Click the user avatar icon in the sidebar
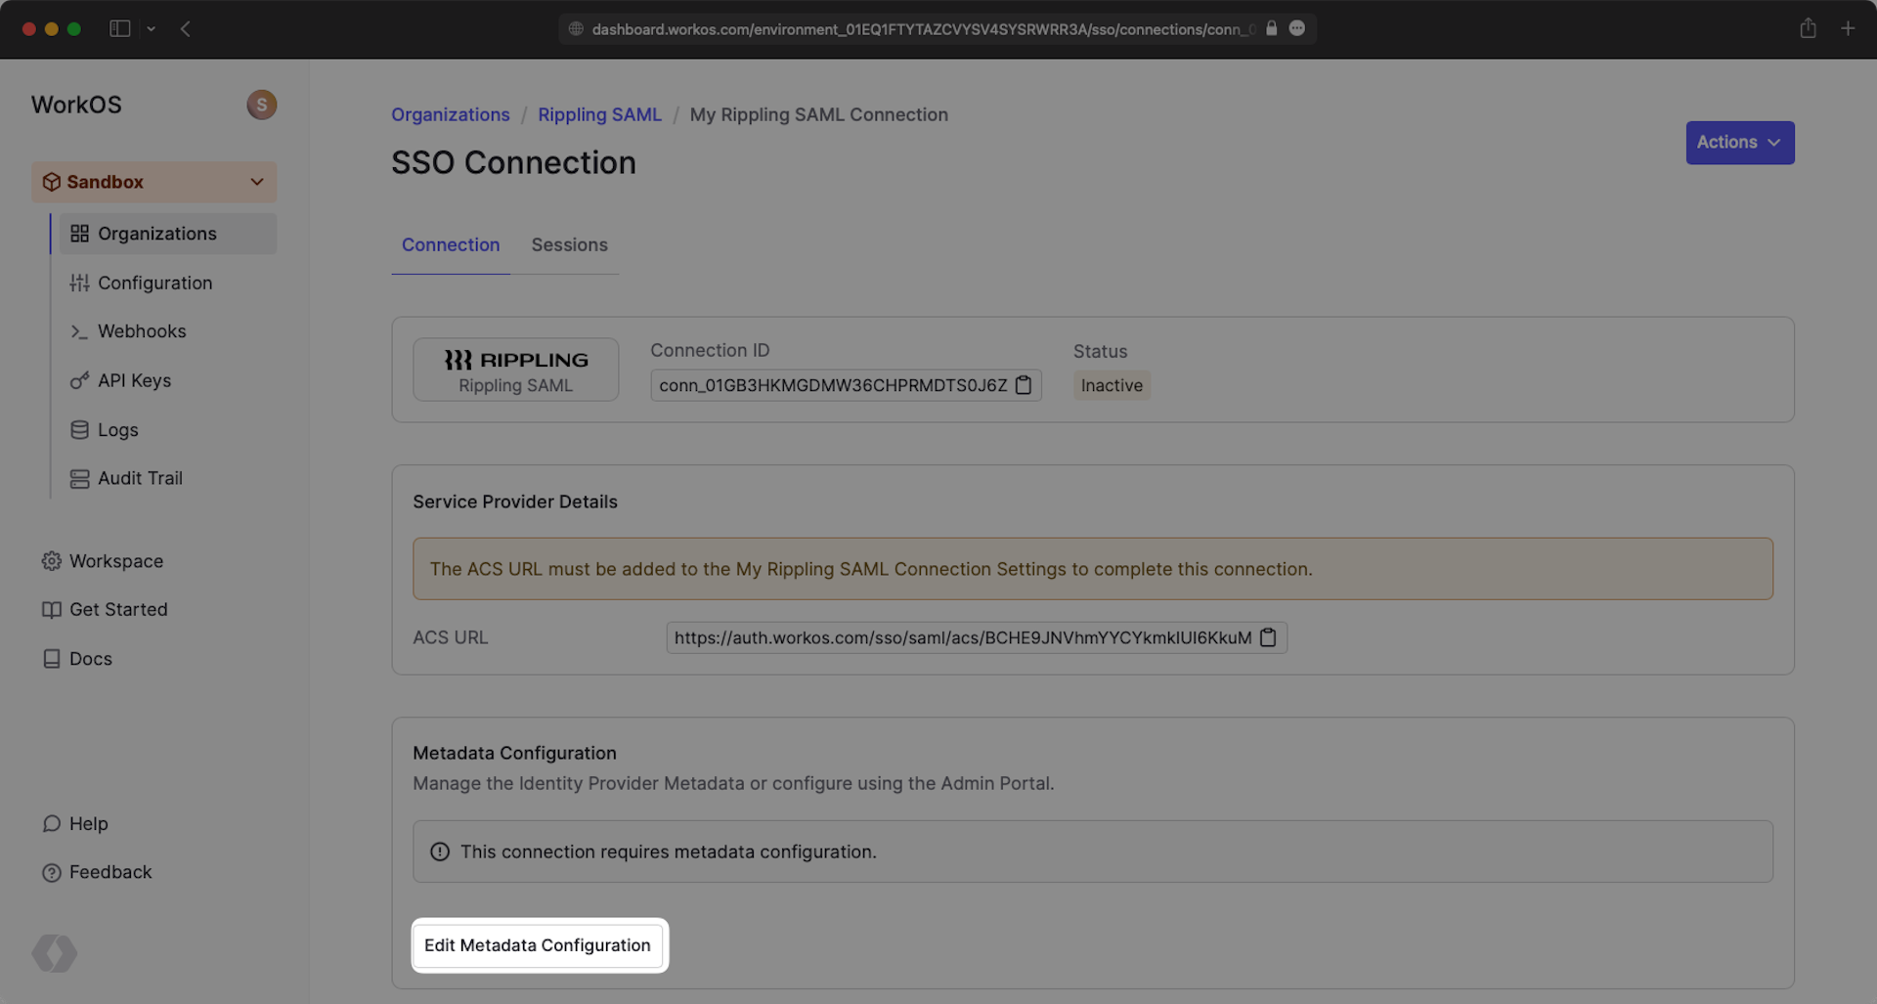 point(261,105)
